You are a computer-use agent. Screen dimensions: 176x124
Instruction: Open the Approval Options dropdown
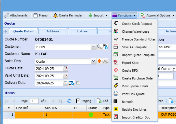pyautogui.click(x=158, y=15)
